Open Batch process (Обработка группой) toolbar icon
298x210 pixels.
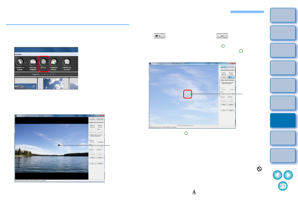pos(67,62)
